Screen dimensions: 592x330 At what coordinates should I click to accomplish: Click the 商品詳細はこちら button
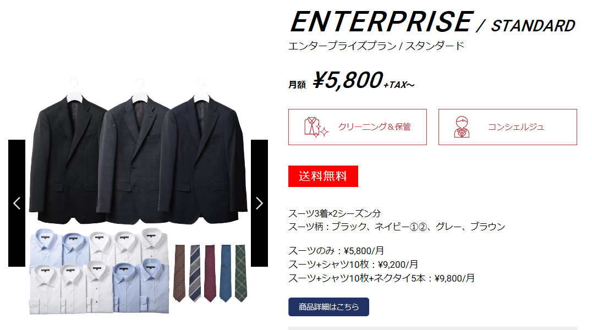(x=328, y=307)
